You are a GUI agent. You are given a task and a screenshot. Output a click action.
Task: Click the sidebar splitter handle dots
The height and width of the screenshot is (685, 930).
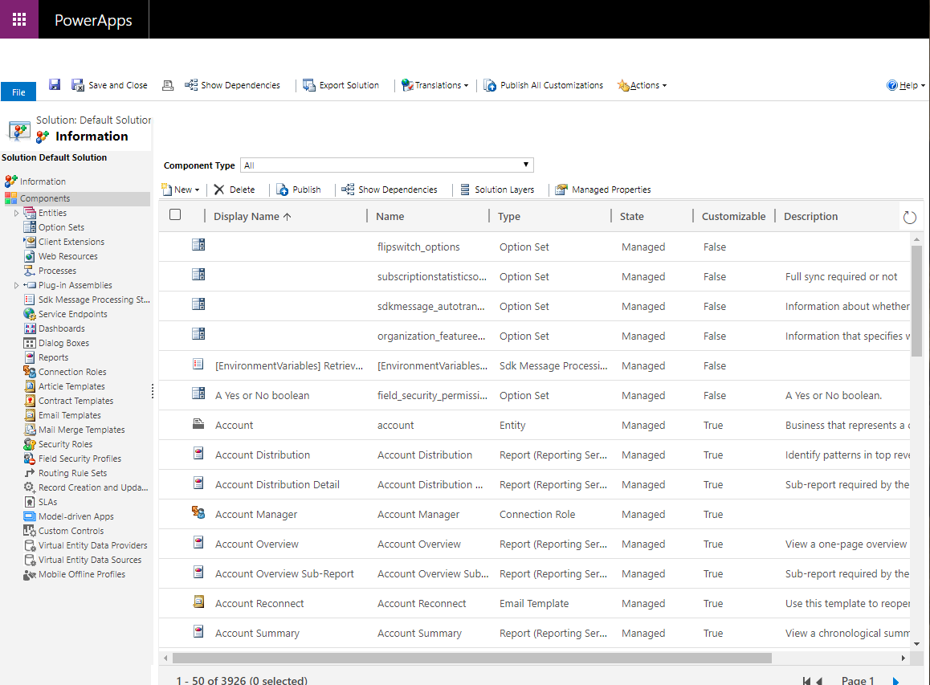coord(153,391)
